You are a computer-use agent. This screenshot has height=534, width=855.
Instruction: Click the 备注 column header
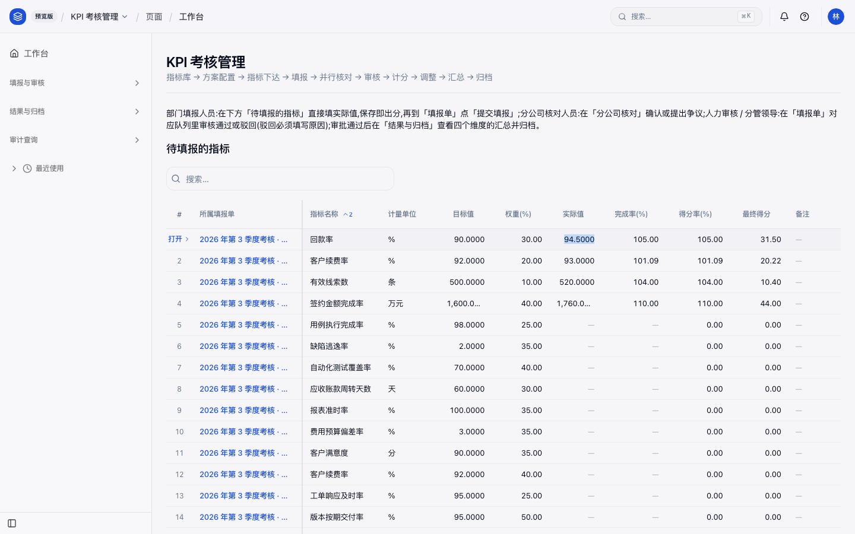pos(802,214)
